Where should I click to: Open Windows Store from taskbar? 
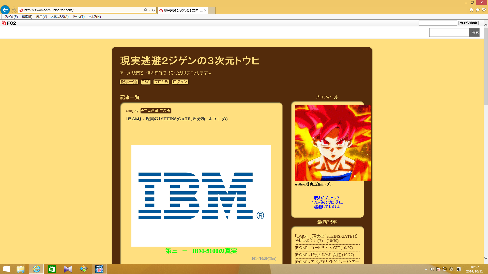coord(52,269)
